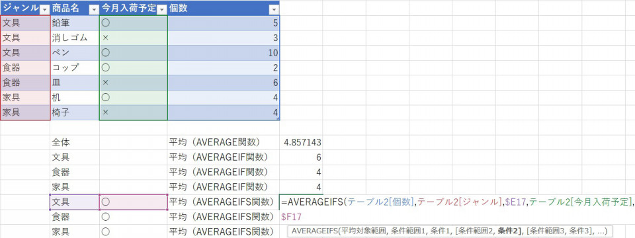Open the 今月入荷予定 column filter dropdown

162,9
